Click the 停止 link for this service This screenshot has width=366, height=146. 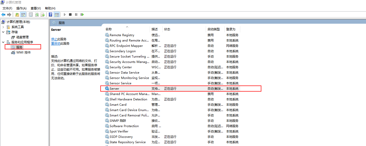54,39
